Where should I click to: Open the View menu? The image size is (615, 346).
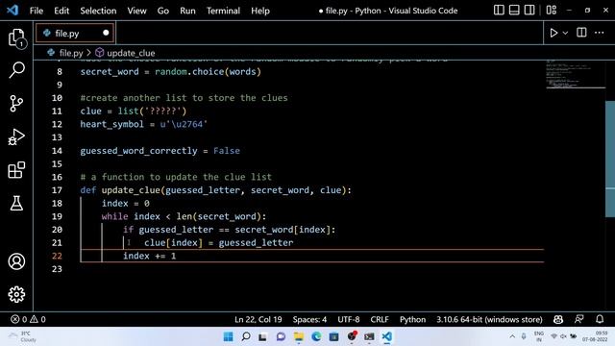click(136, 11)
